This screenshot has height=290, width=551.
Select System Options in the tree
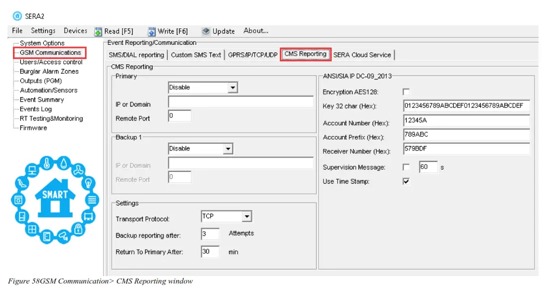pos(42,43)
